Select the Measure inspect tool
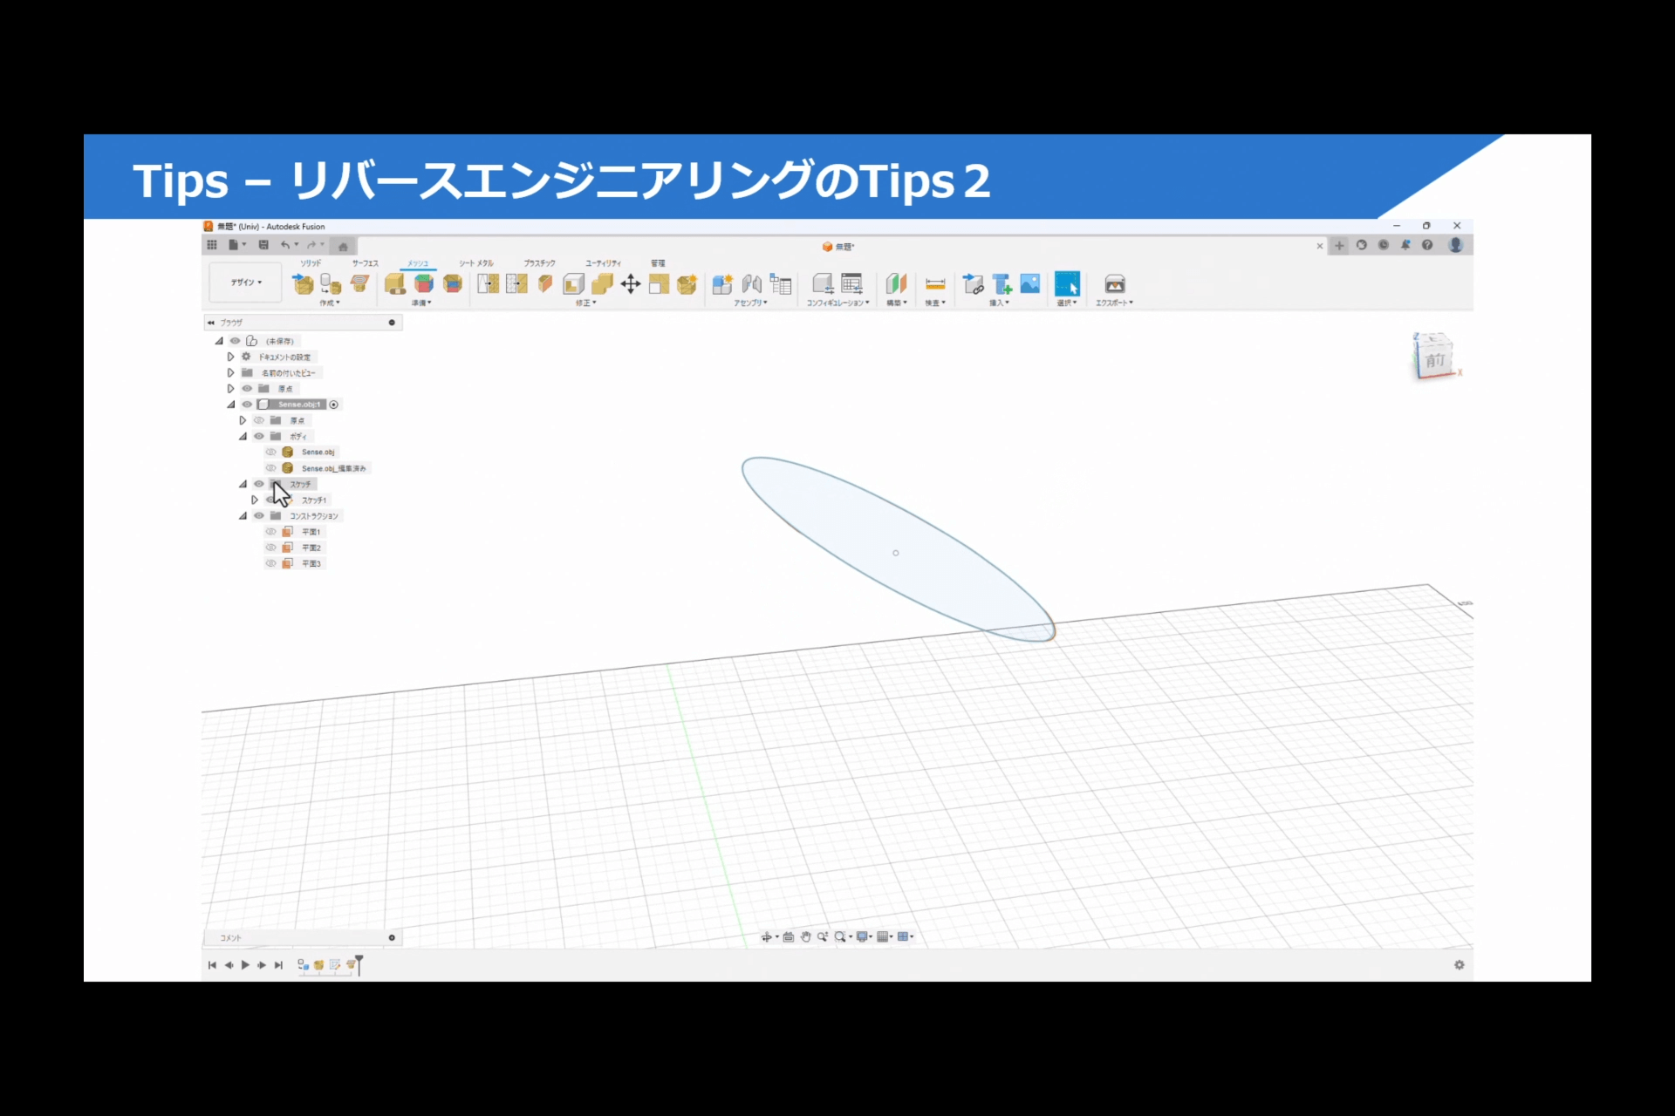 (x=935, y=283)
